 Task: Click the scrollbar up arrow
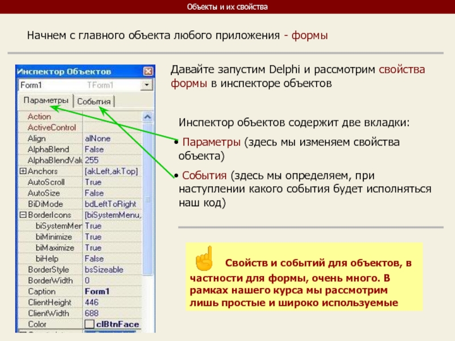(x=147, y=116)
